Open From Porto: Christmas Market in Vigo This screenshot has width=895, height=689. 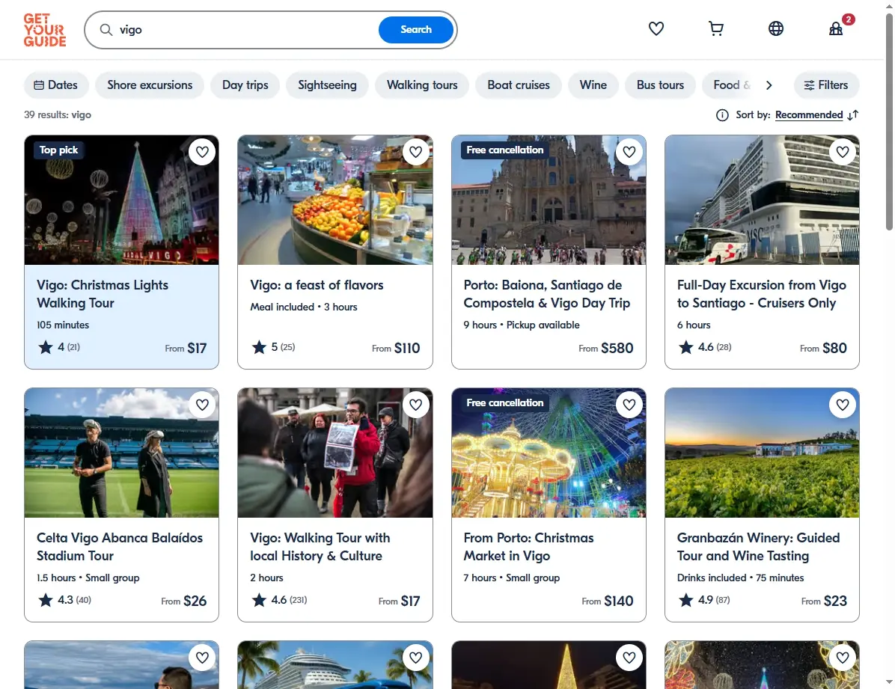coord(528,547)
